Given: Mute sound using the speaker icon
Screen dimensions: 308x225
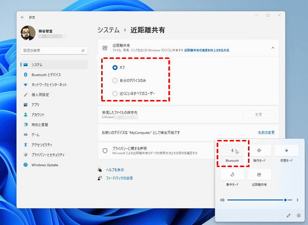Looking at the screenshot, I should [222, 199].
